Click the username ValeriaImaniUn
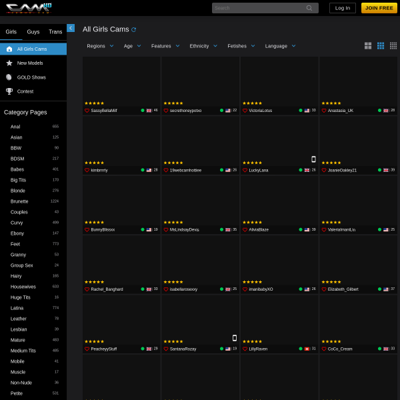Screen dimensions: 400x400 pyautogui.click(x=341, y=229)
